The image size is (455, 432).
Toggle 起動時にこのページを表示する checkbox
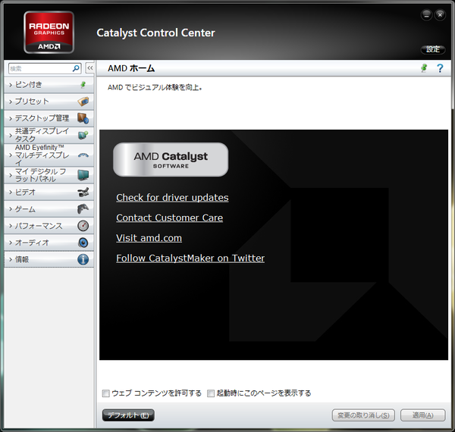pyautogui.click(x=211, y=393)
